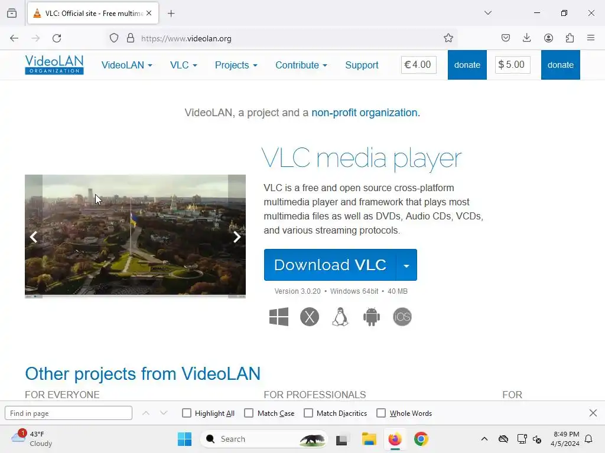Open the Save to Pocket icon
Viewport: 605px width, 453px height.
(506, 38)
